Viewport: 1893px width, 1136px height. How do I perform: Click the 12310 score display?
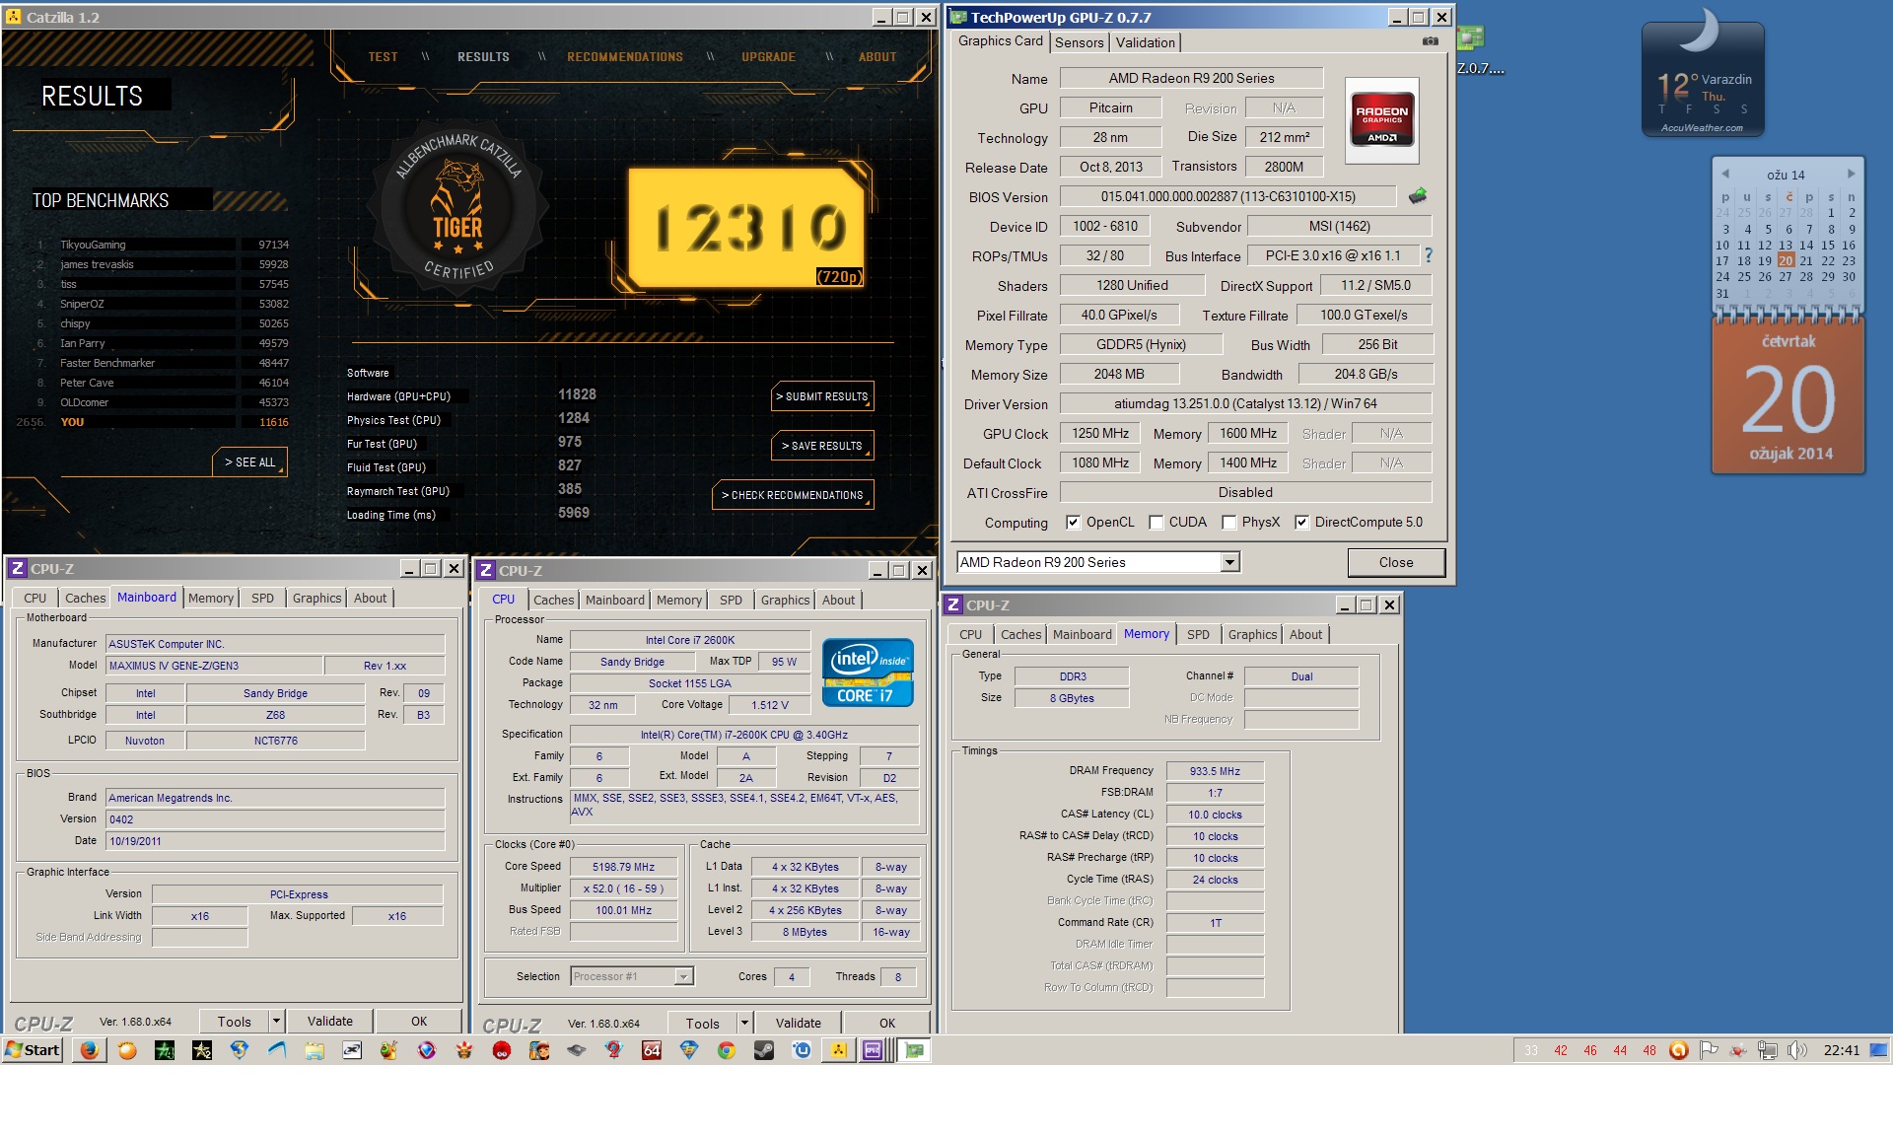[747, 228]
